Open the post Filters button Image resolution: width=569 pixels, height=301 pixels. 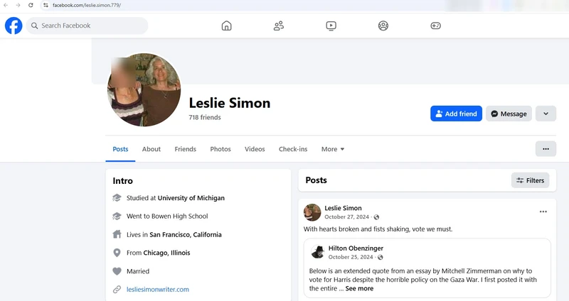pos(530,180)
